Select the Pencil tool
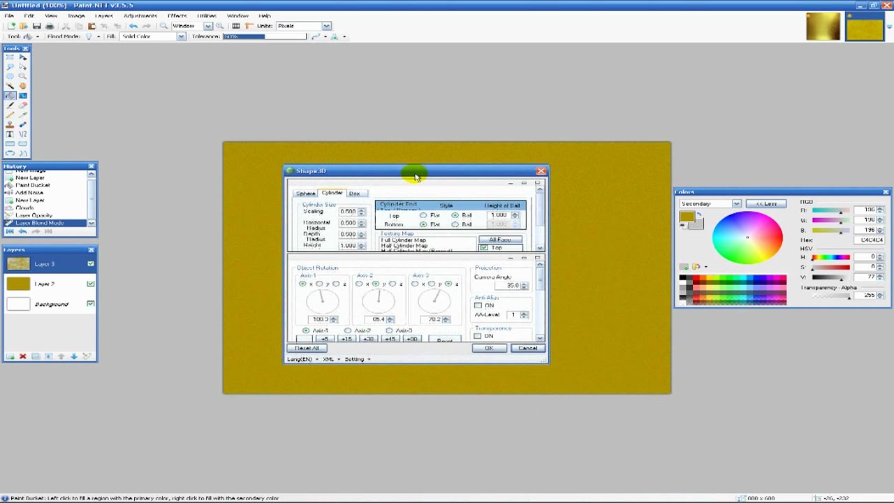The image size is (894, 503). click(x=10, y=115)
